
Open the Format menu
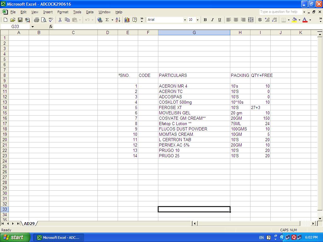tap(63, 12)
